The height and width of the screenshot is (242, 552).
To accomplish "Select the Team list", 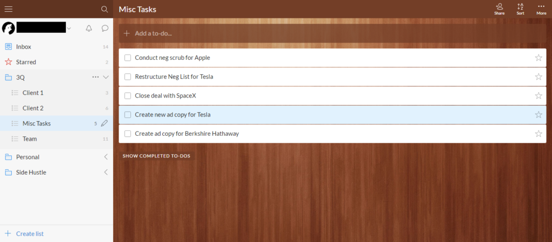I will [56, 139].
